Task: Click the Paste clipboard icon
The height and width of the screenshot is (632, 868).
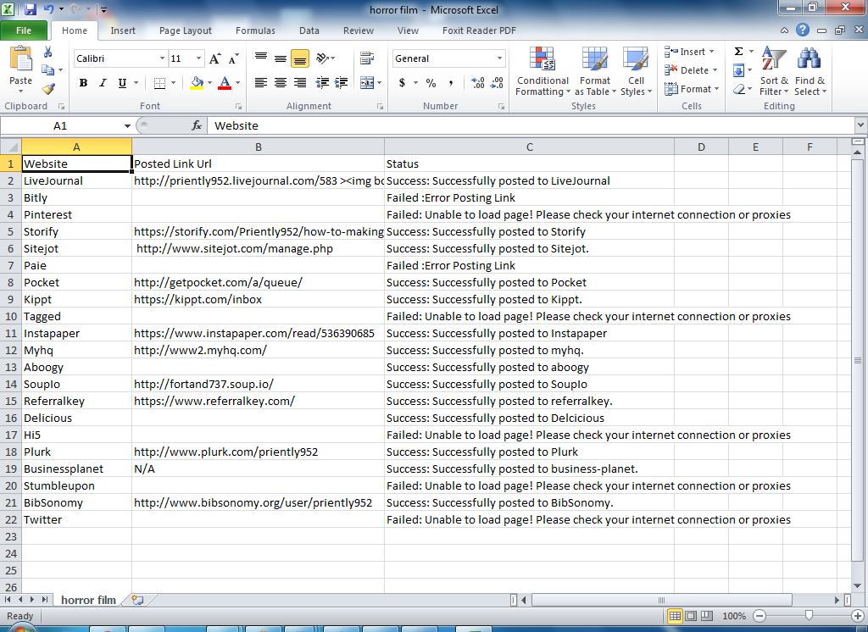Action: click(x=21, y=59)
